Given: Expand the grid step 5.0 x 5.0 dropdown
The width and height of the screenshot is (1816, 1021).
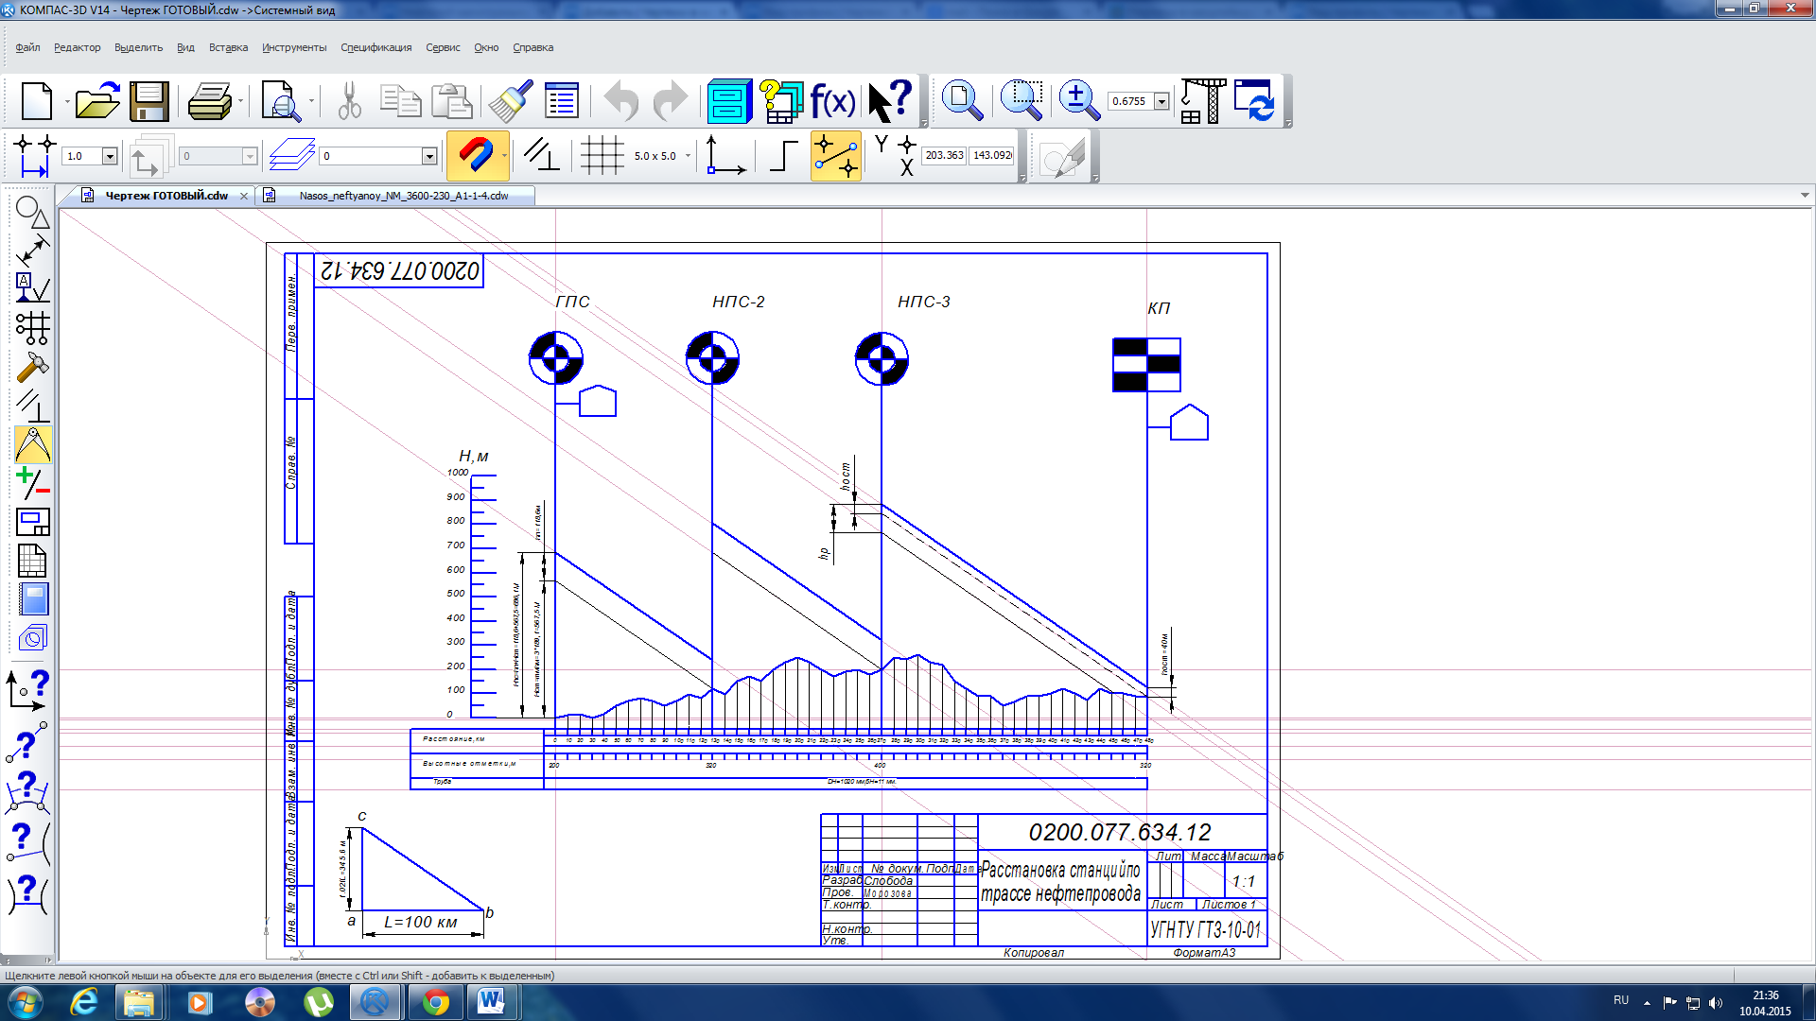Looking at the screenshot, I should pos(688,156).
